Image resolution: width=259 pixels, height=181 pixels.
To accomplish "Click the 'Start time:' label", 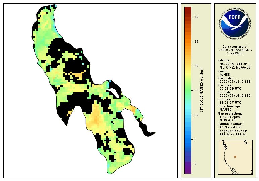I will point(225,85).
